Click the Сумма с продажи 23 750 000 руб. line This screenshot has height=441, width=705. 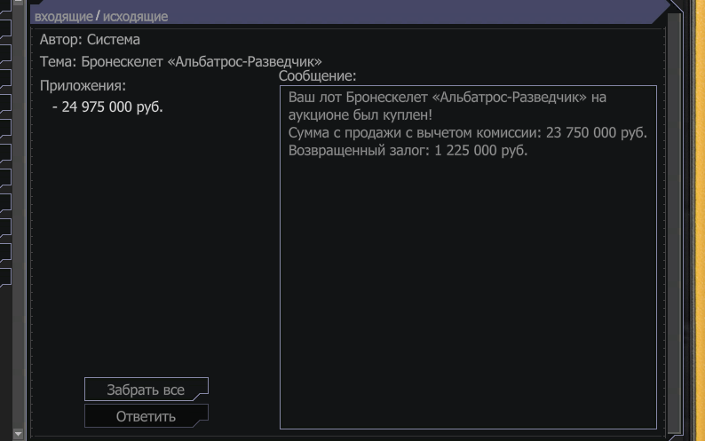468,132
